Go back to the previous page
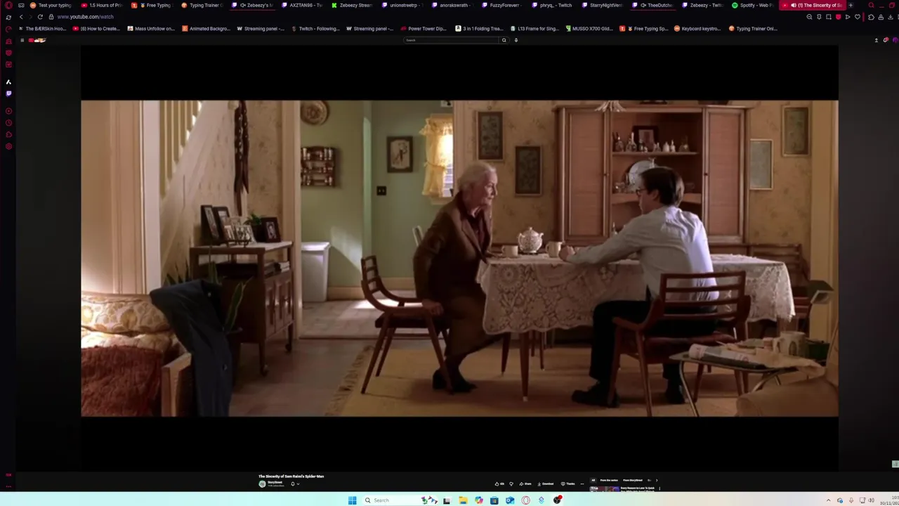This screenshot has height=506, width=899. [x=21, y=17]
